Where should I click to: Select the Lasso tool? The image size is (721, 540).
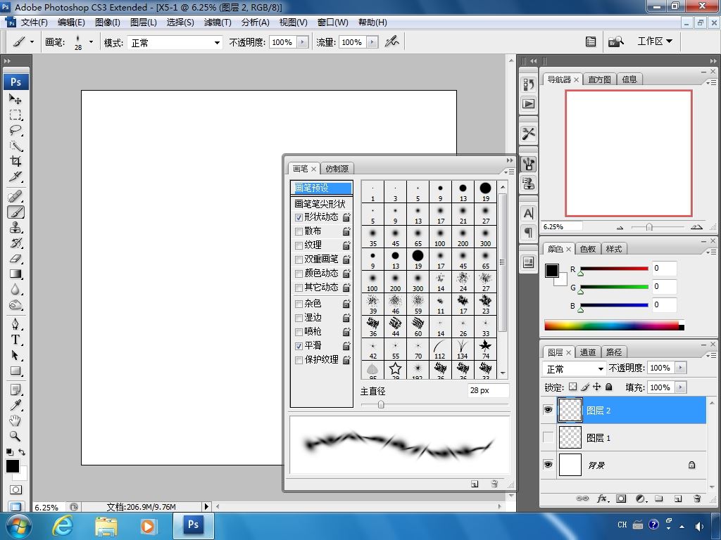click(x=15, y=131)
